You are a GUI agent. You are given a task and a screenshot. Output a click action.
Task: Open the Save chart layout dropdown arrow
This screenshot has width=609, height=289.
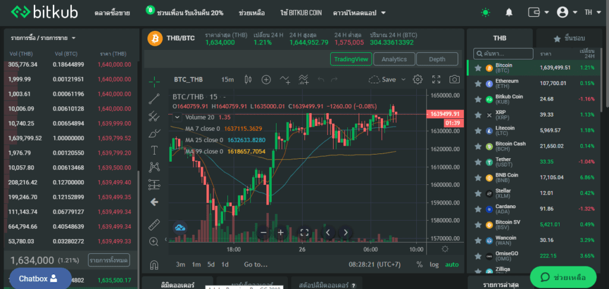pyautogui.click(x=403, y=80)
